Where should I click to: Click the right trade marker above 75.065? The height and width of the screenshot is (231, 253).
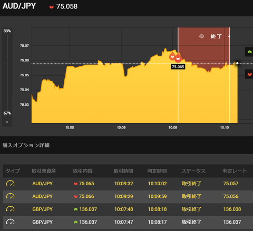click(x=178, y=58)
